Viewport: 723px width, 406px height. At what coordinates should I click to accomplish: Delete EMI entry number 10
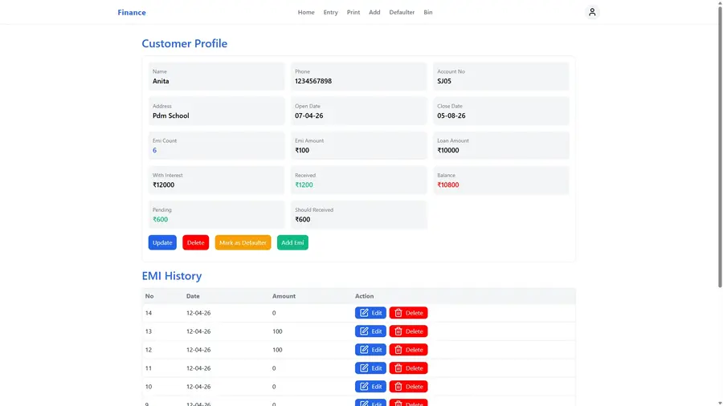click(x=409, y=387)
